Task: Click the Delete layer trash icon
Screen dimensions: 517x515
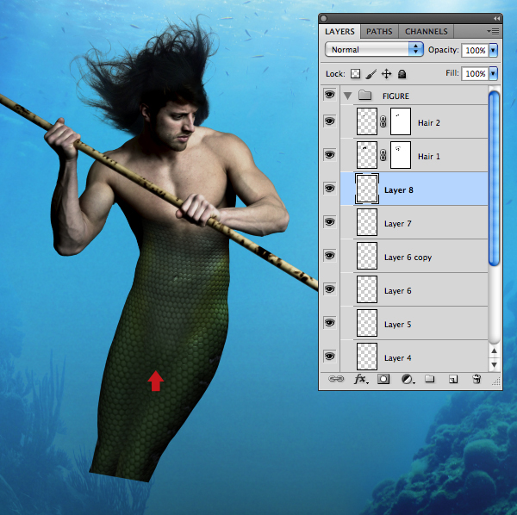Action: (x=477, y=379)
